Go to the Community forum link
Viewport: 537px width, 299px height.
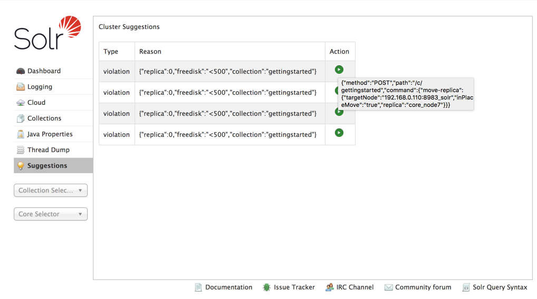tap(423, 287)
